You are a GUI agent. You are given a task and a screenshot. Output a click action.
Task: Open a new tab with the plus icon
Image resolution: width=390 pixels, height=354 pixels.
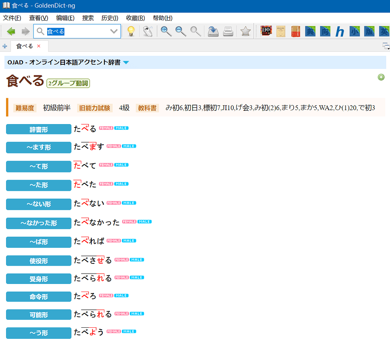point(5,46)
